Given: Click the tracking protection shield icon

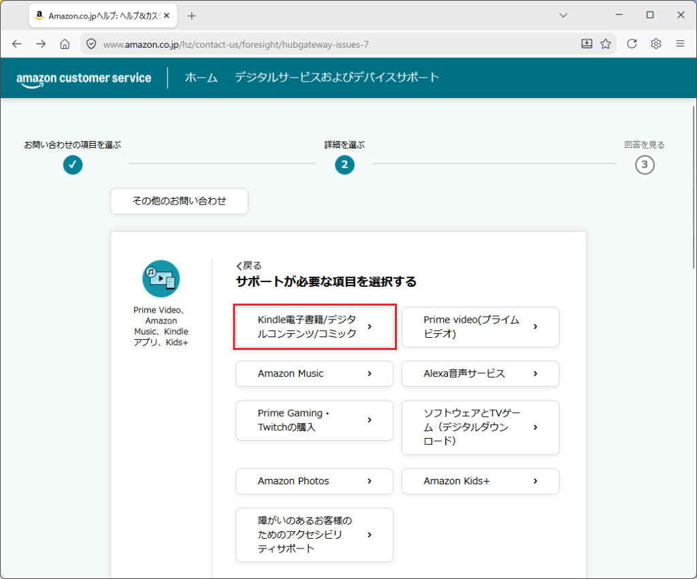Looking at the screenshot, I should pos(91,44).
